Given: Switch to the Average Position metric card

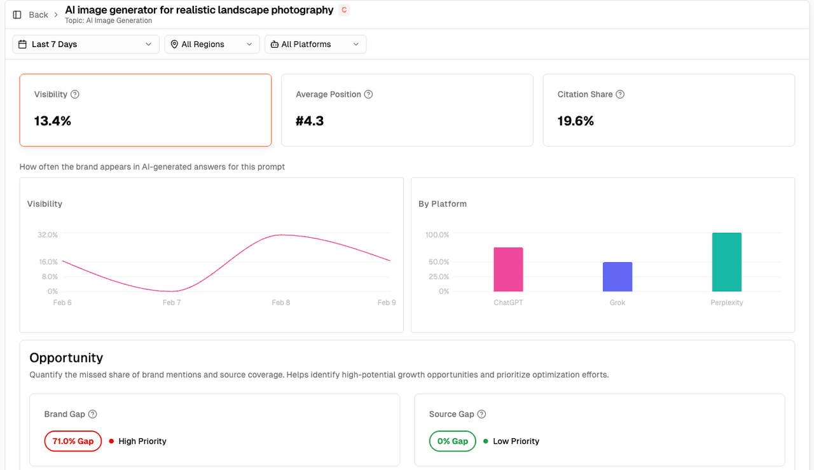Looking at the screenshot, I should (x=407, y=110).
